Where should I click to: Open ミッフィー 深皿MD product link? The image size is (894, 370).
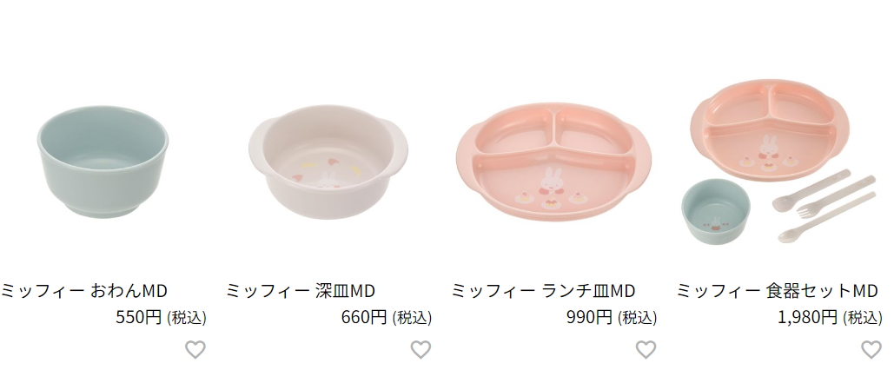pyautogui.click(x=301, y=291)
